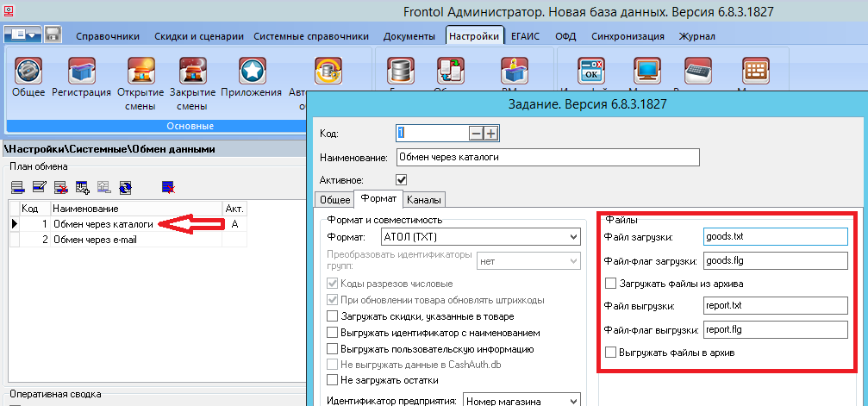Click the Код numeric input field
Screen dimensions: 868x406
433,134
